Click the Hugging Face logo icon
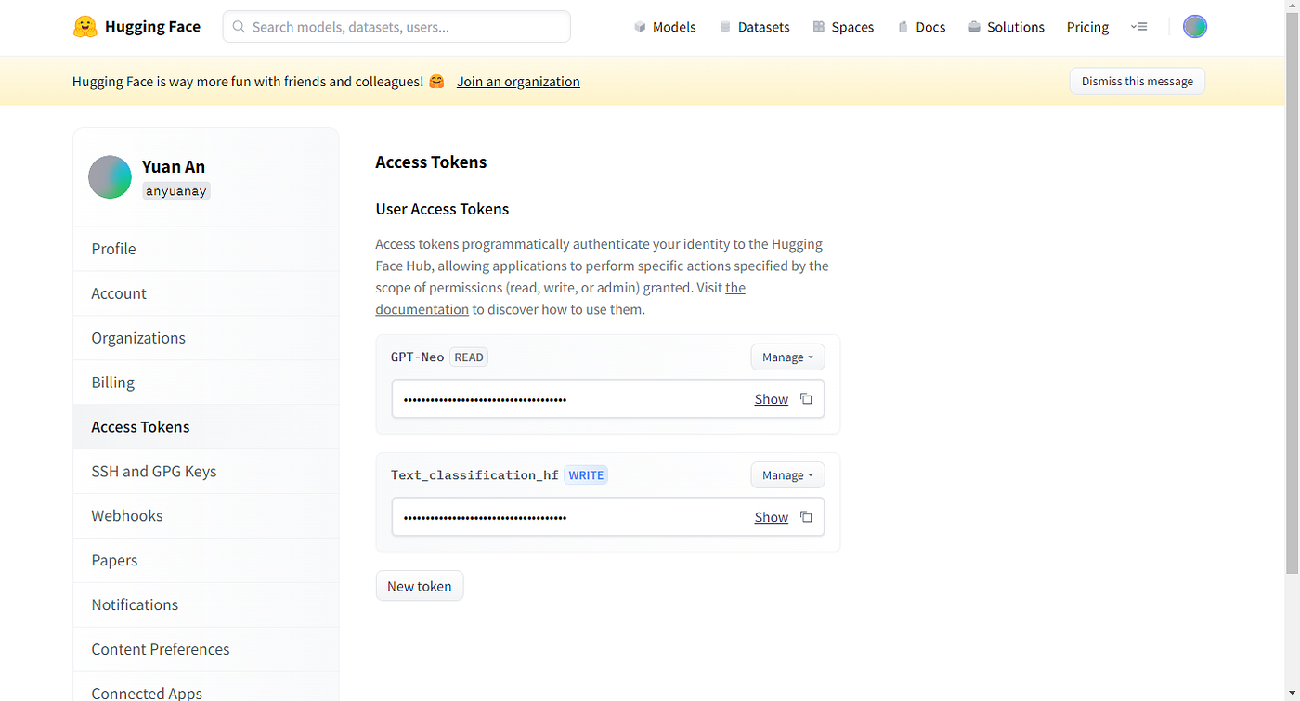 tap(84, 27)
